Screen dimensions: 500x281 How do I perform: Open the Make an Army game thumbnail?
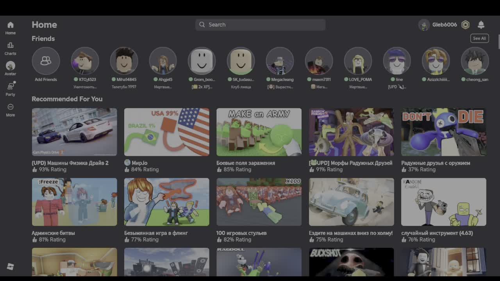[x=259, y=132]
